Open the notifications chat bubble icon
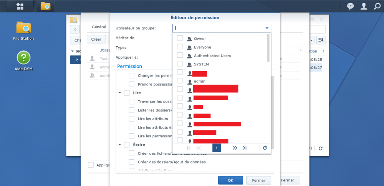 pos(351,7)
